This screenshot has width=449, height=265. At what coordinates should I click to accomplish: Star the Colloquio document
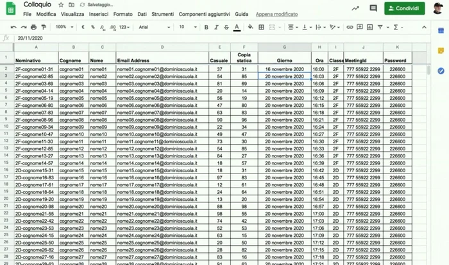[x=61, y=5]
